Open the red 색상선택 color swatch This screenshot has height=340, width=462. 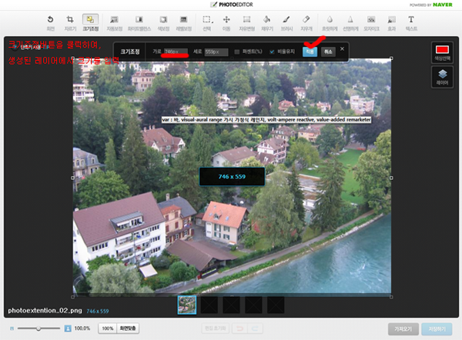point(442,52)
